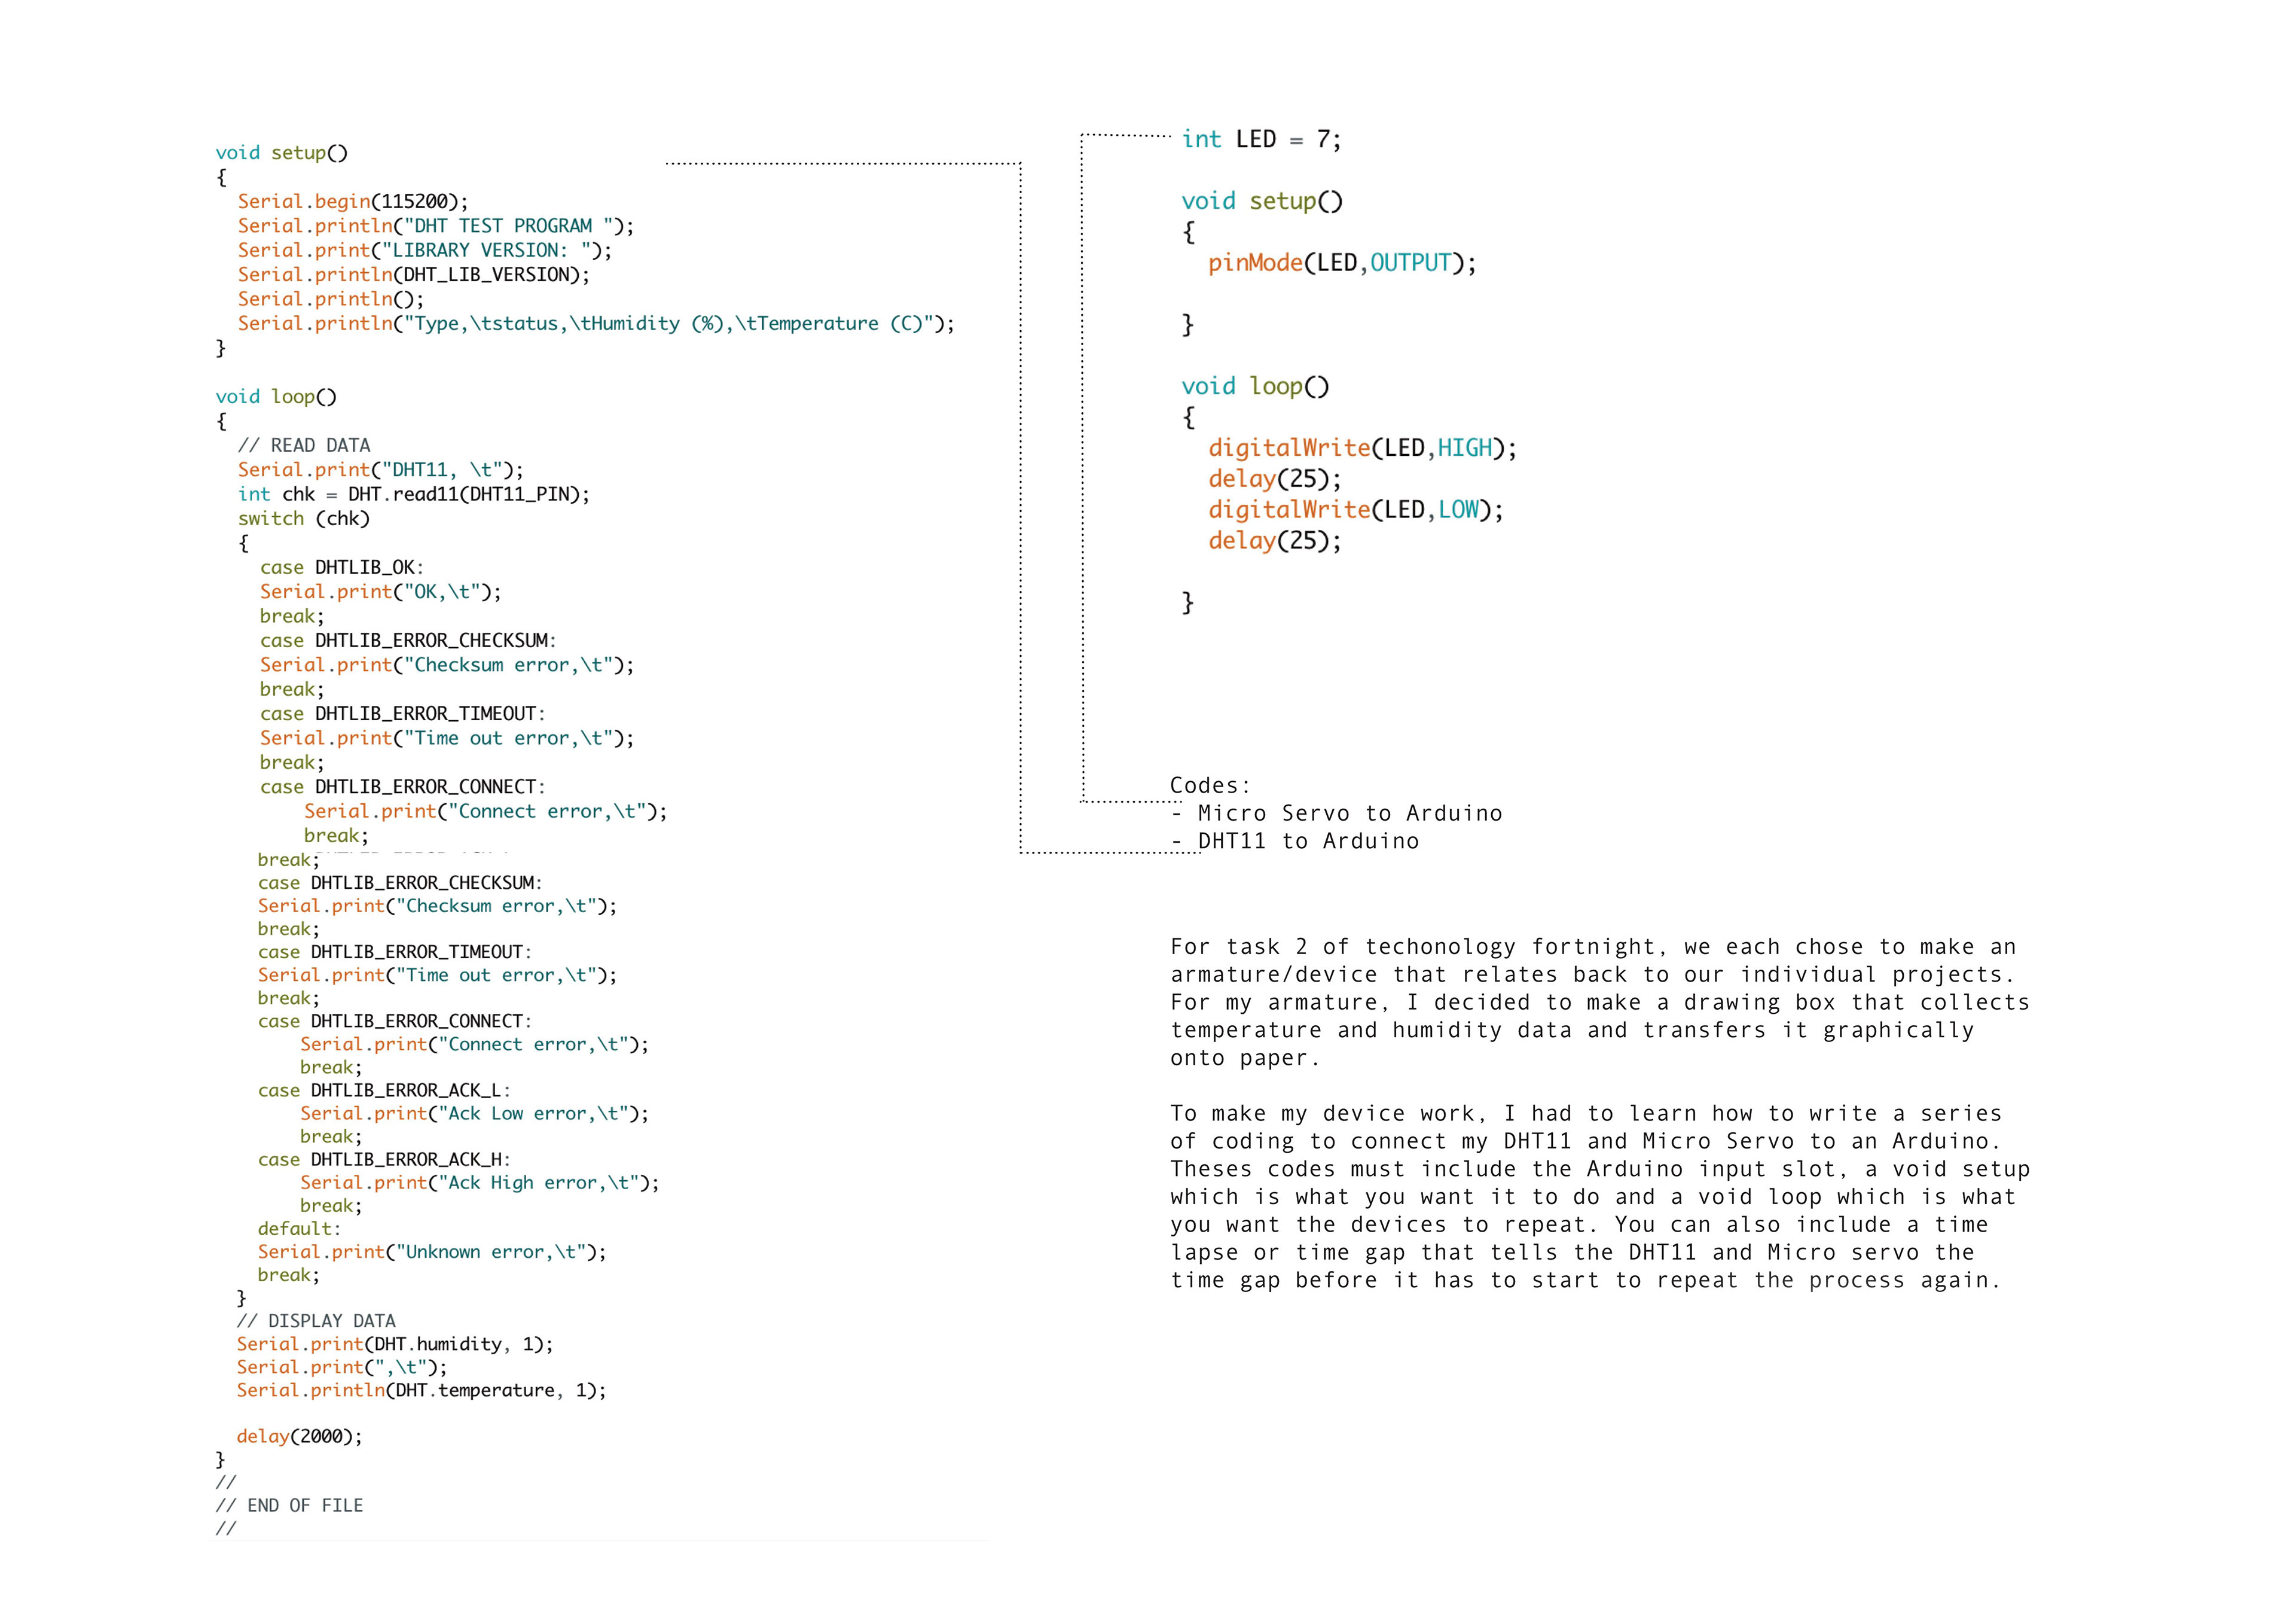2296x1624 pixels.
Task: Select the "switch (chk)" statement
Action: pos(304,519)
